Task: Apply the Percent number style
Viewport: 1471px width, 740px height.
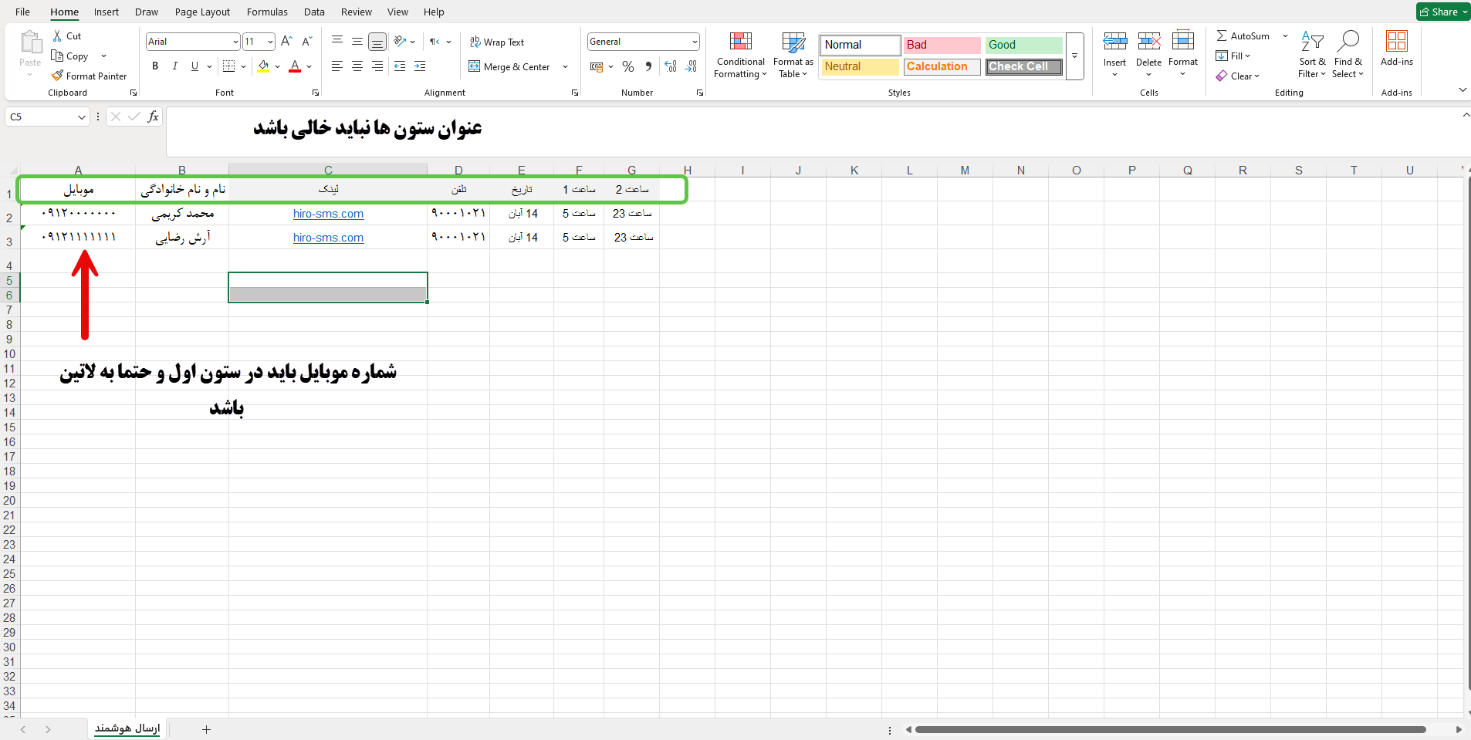Action: (x=628, y=66)
